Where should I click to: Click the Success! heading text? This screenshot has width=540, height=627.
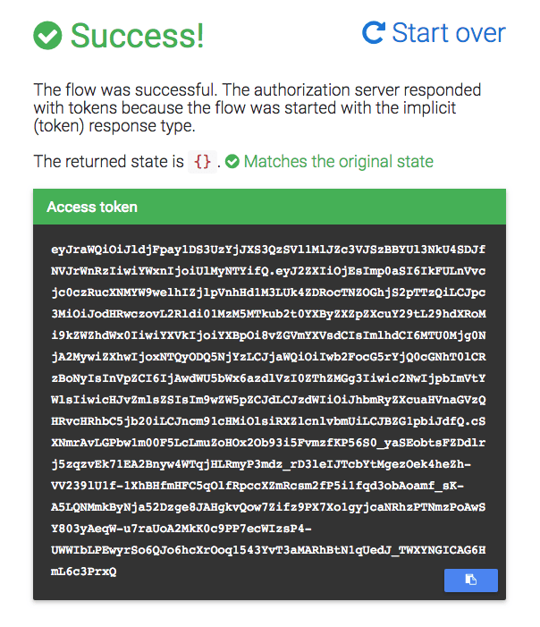(x=137, y=36)
